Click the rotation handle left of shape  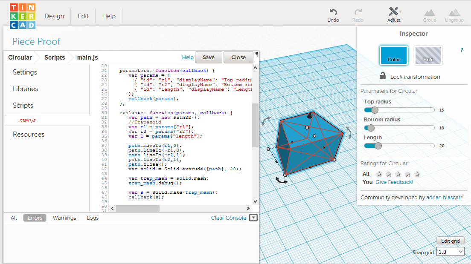click(x=265, y=121)
